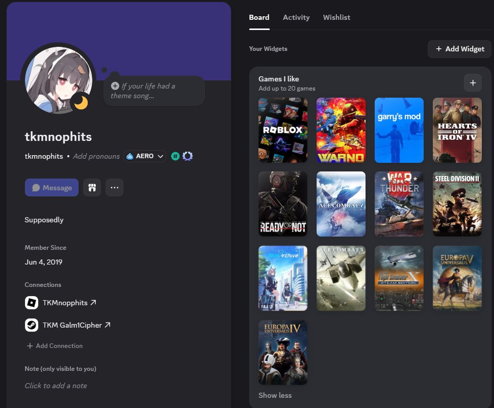The image size is (494, 408).
Task: Click the moon idle status indicator
Action: coord(81,102)
